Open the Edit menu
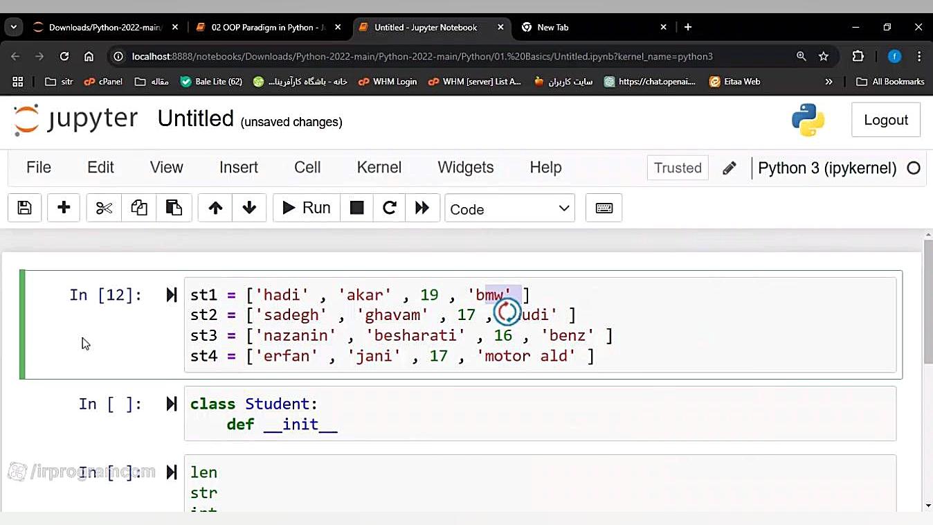The width and height of the screenshot is (933, 525). (x=100, y=168)
